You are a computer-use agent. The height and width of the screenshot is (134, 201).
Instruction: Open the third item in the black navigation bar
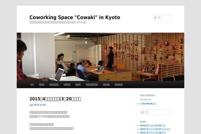tap(54, 85)
